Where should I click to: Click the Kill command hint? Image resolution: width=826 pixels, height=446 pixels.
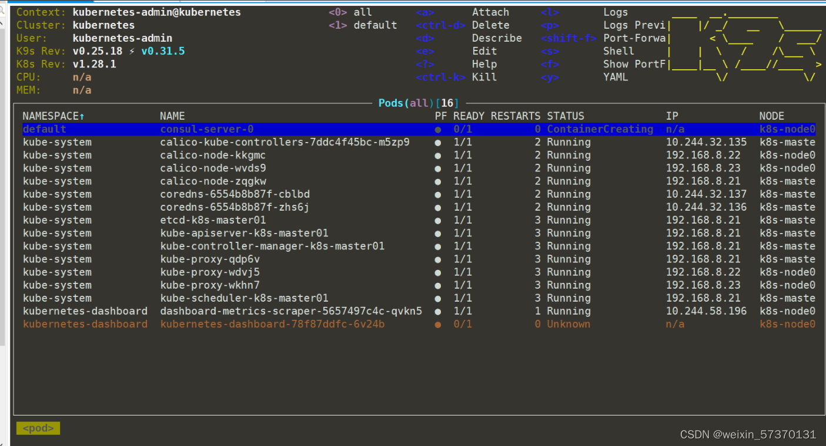point(484,77)
